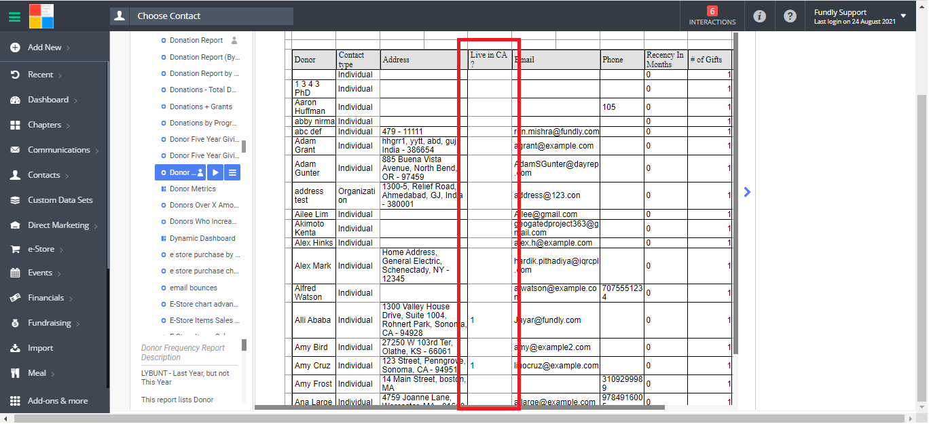Click the Alex Mark donor cell
The image size is (929, 424).
(x=314, y=266)
